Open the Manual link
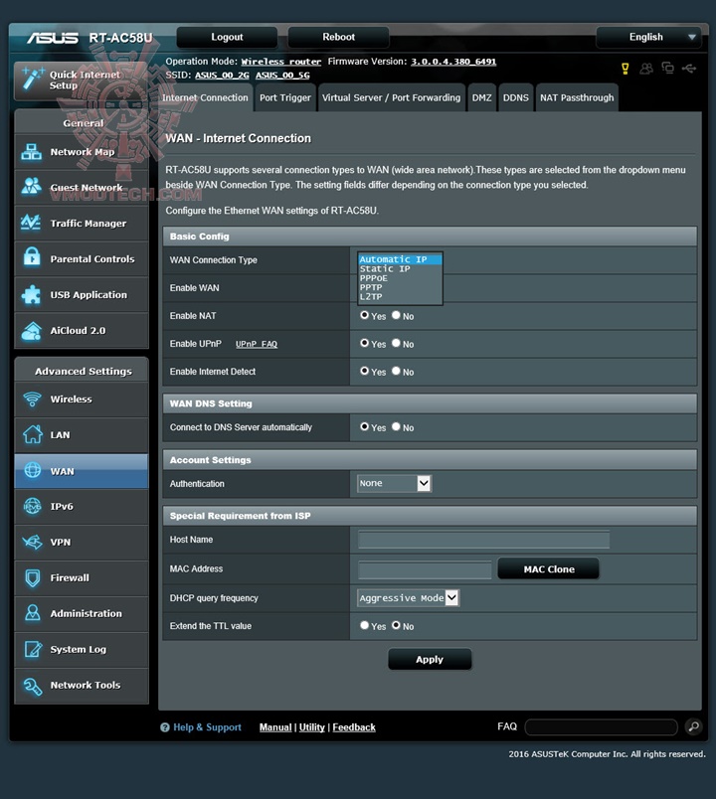This screenshot has height=799, width=716. 275,727
